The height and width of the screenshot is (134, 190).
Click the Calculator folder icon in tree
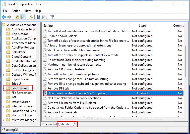[8, 52]
